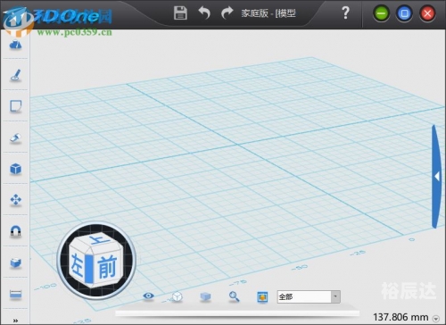Image resolution: width=446 pixels, height=325 pixels.
Task: Activate the magnet snap tool
Action: pos(15,231)
